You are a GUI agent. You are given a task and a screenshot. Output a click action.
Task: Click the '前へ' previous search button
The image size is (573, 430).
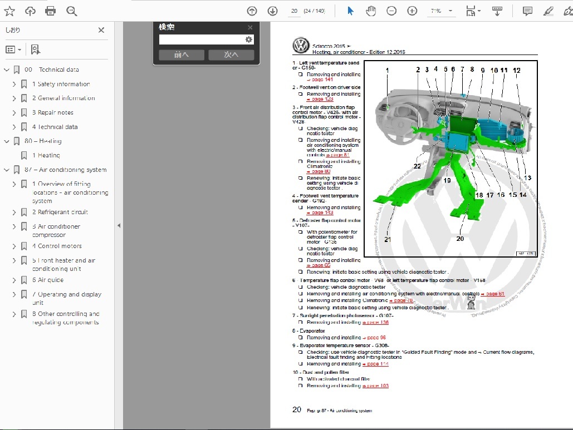click(182, 55)
